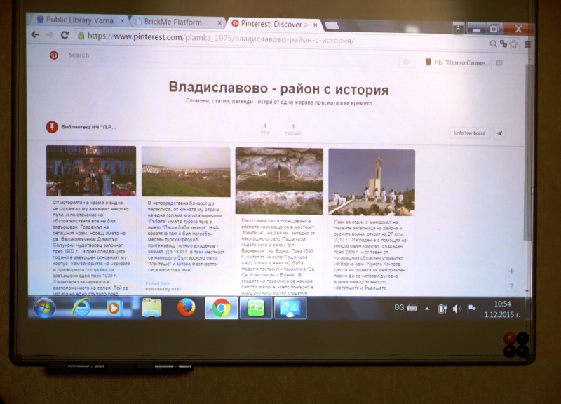Open Pinterest notifications speech bubble icon
This screenshot has height=404, width=561.
[x=499, y=62]
